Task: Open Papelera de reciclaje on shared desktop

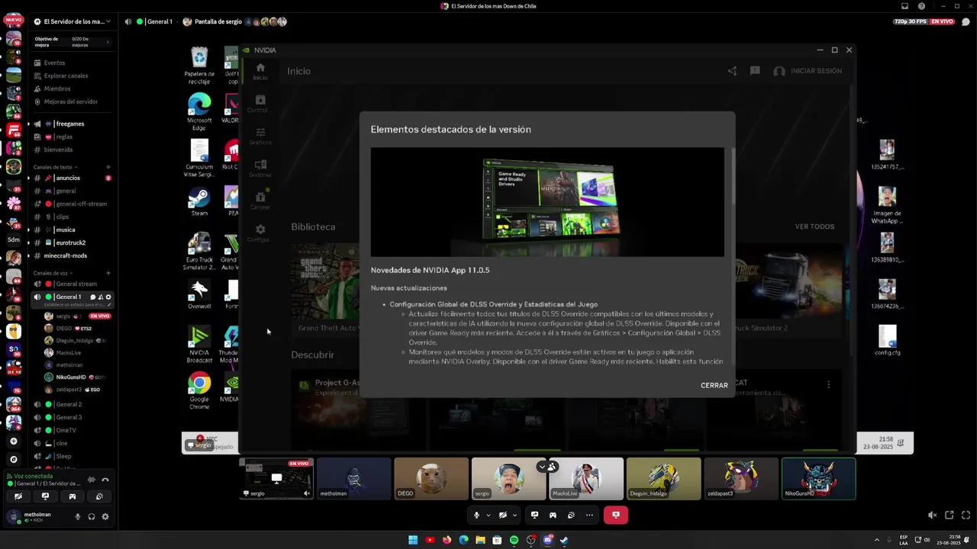Action: coord(199,65)
